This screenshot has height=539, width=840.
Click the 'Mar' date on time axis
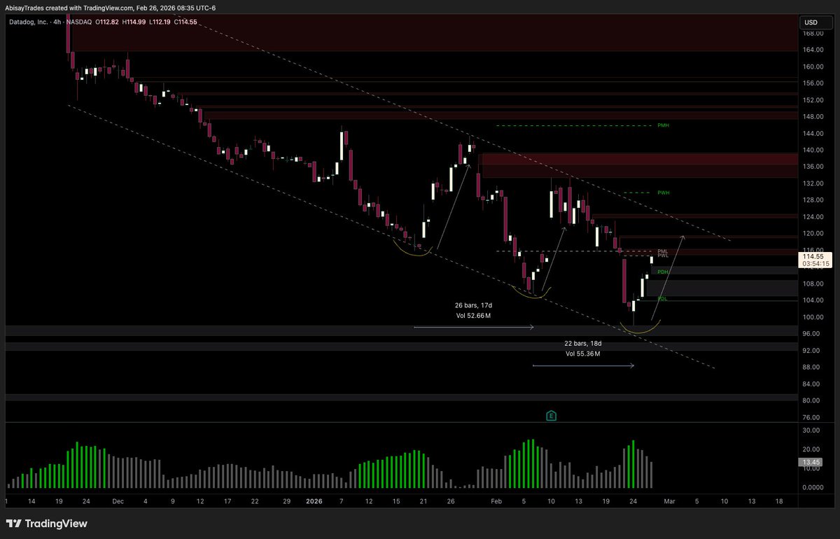pos(669,501)
